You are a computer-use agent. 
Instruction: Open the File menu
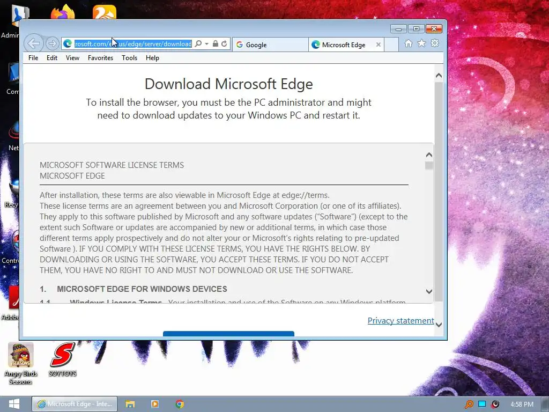click(x=33, y=58)
